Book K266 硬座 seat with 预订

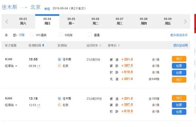point(179,98)
